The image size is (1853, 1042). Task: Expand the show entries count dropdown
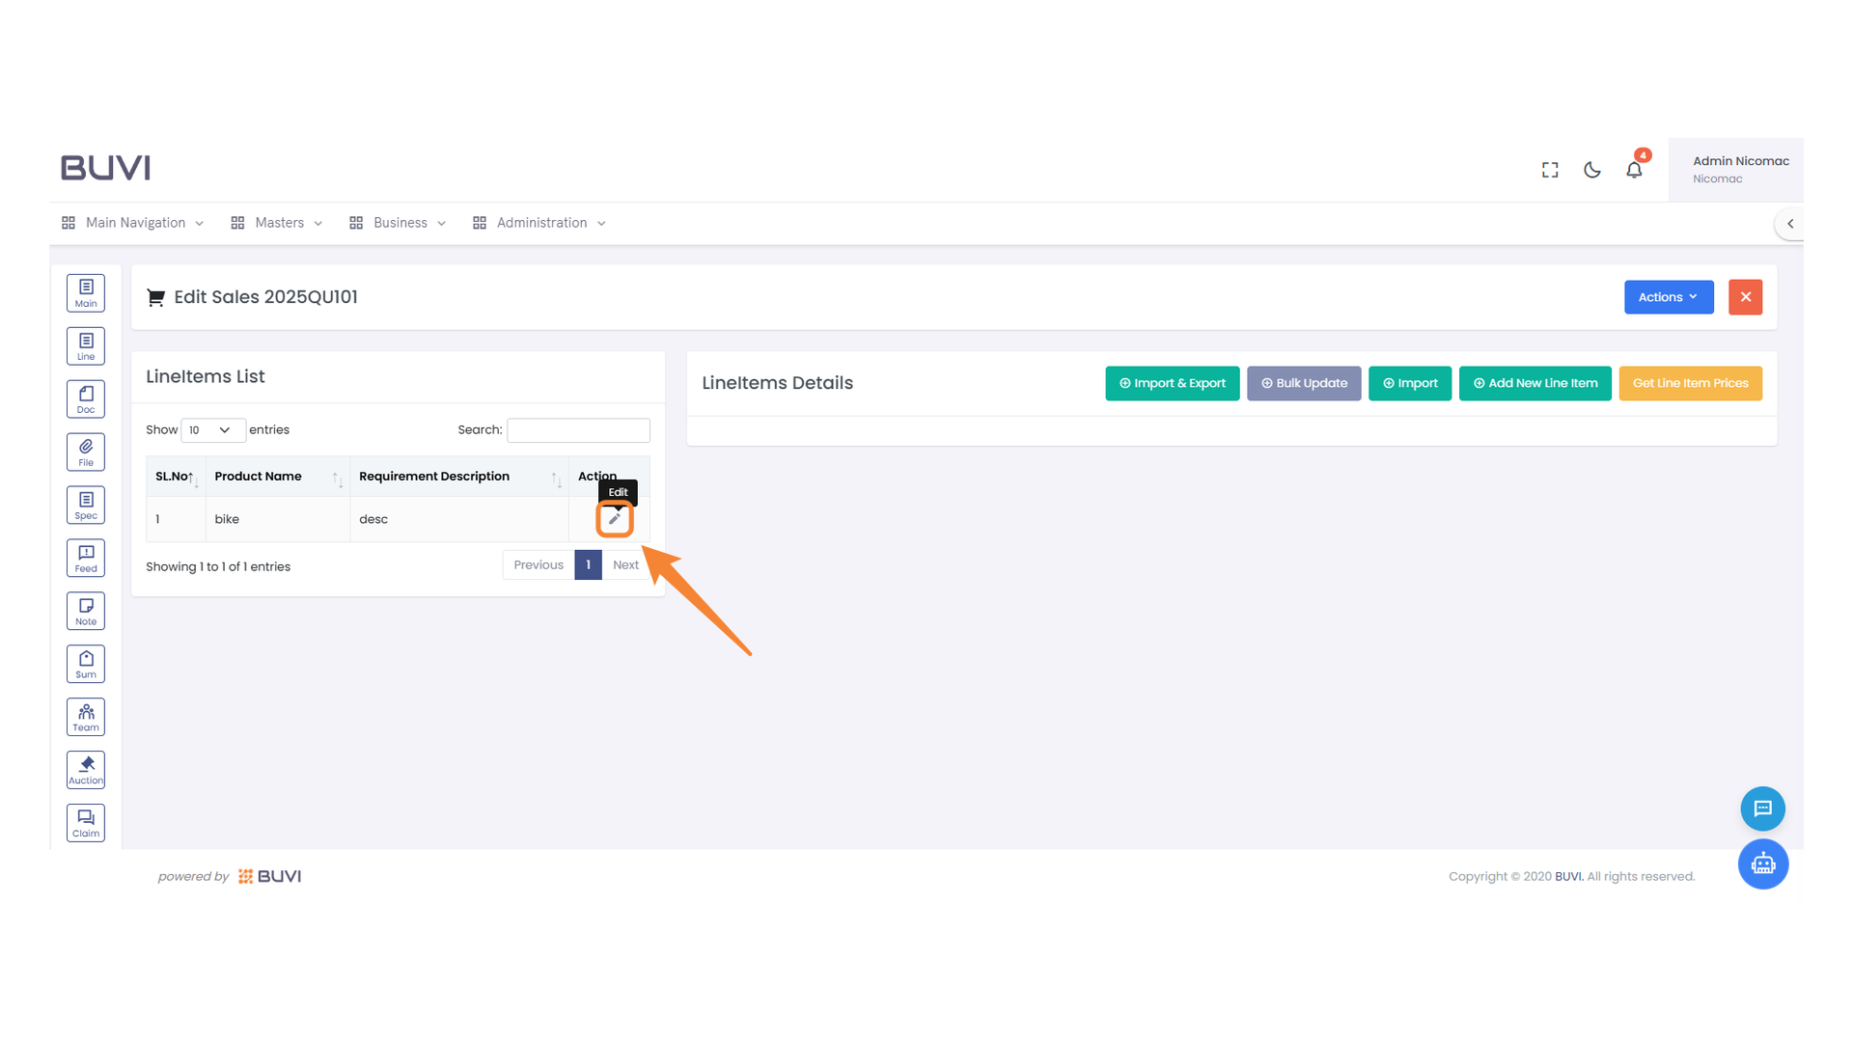[212, 430]
